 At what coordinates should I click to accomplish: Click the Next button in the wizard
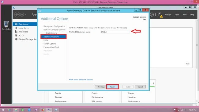coord(112,87)
